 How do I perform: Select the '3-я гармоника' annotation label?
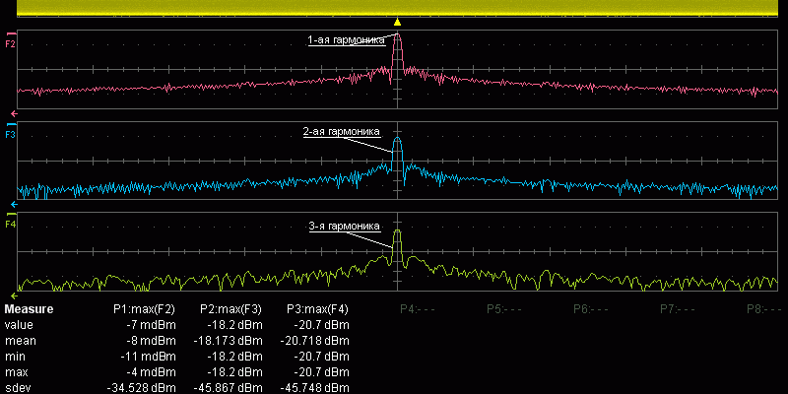point(344,226)
